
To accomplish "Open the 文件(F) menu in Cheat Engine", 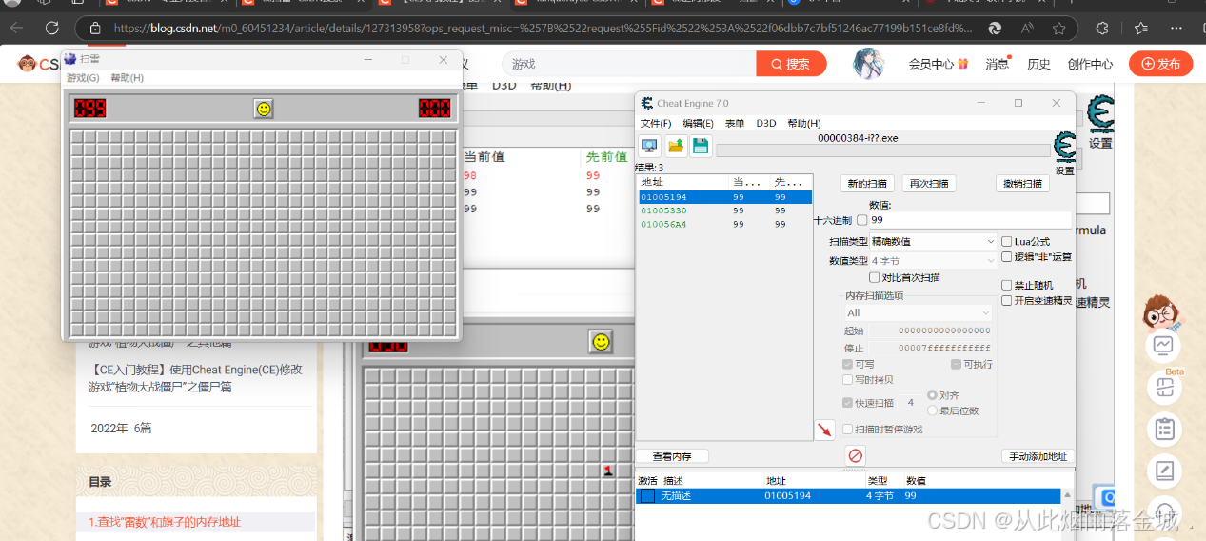I will pyautogui.click(x=656, y=123).
